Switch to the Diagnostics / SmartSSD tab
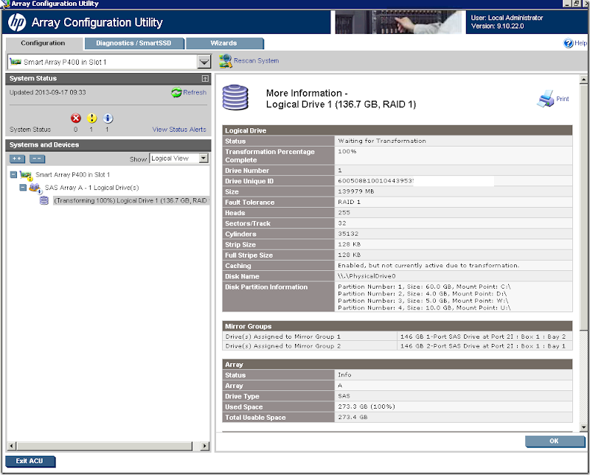The image size is (590, 475). tap(134, 43)
